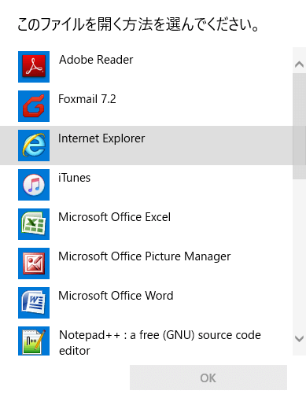
Task: Click the Microsoft Office Picture Manager icon
Action: [x=34, y=263]
